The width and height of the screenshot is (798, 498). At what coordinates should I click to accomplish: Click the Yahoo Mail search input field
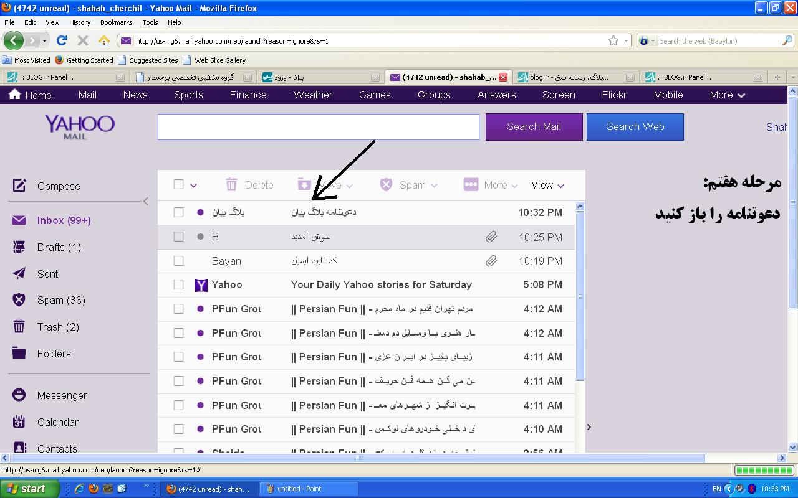(x=318, y=126)
